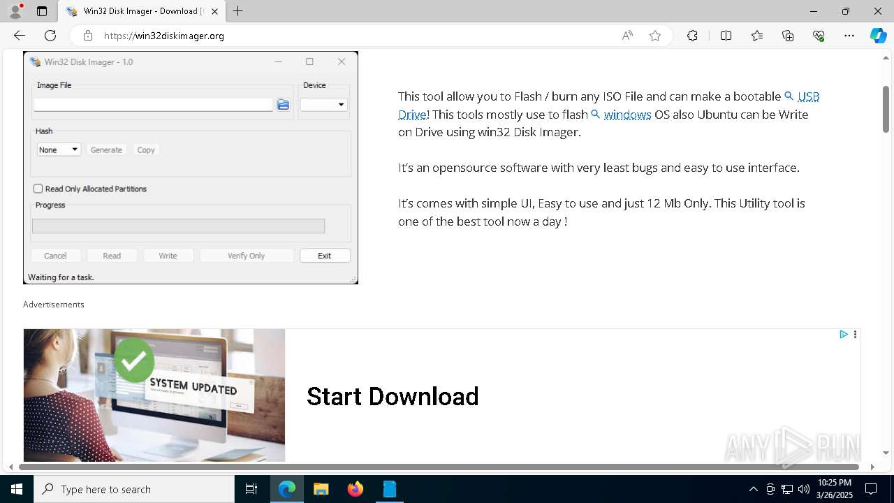Refresh the page
The height and width of the screenshot is (503, 894).
[x=50, y=36]
